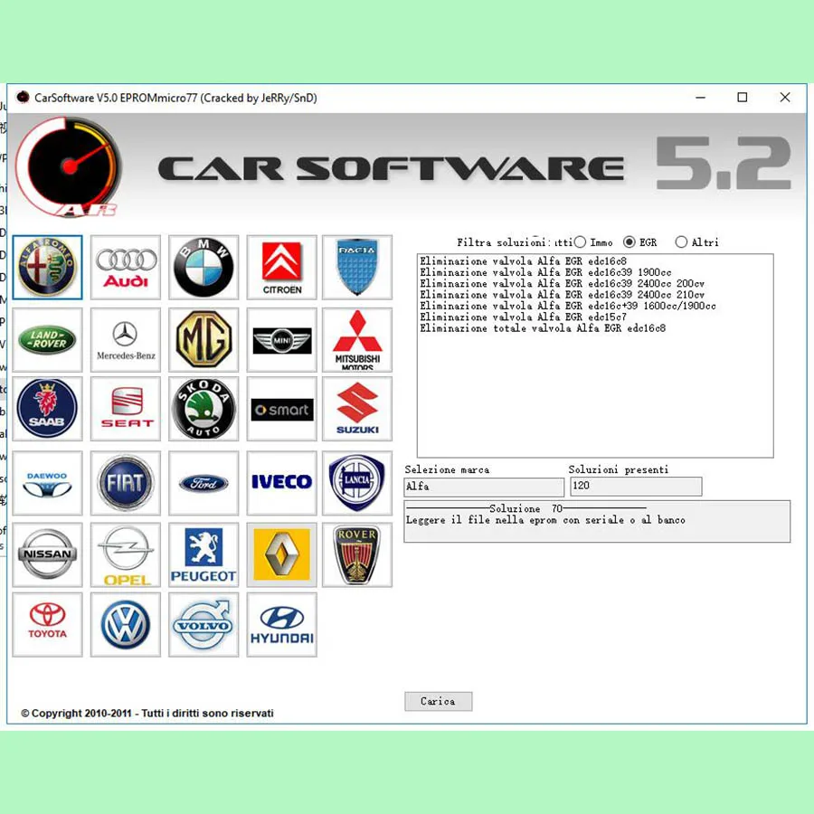This screenshot has height=814, width=814.
Task: Select the Opel brand logo
Action: tap(126, 555)
